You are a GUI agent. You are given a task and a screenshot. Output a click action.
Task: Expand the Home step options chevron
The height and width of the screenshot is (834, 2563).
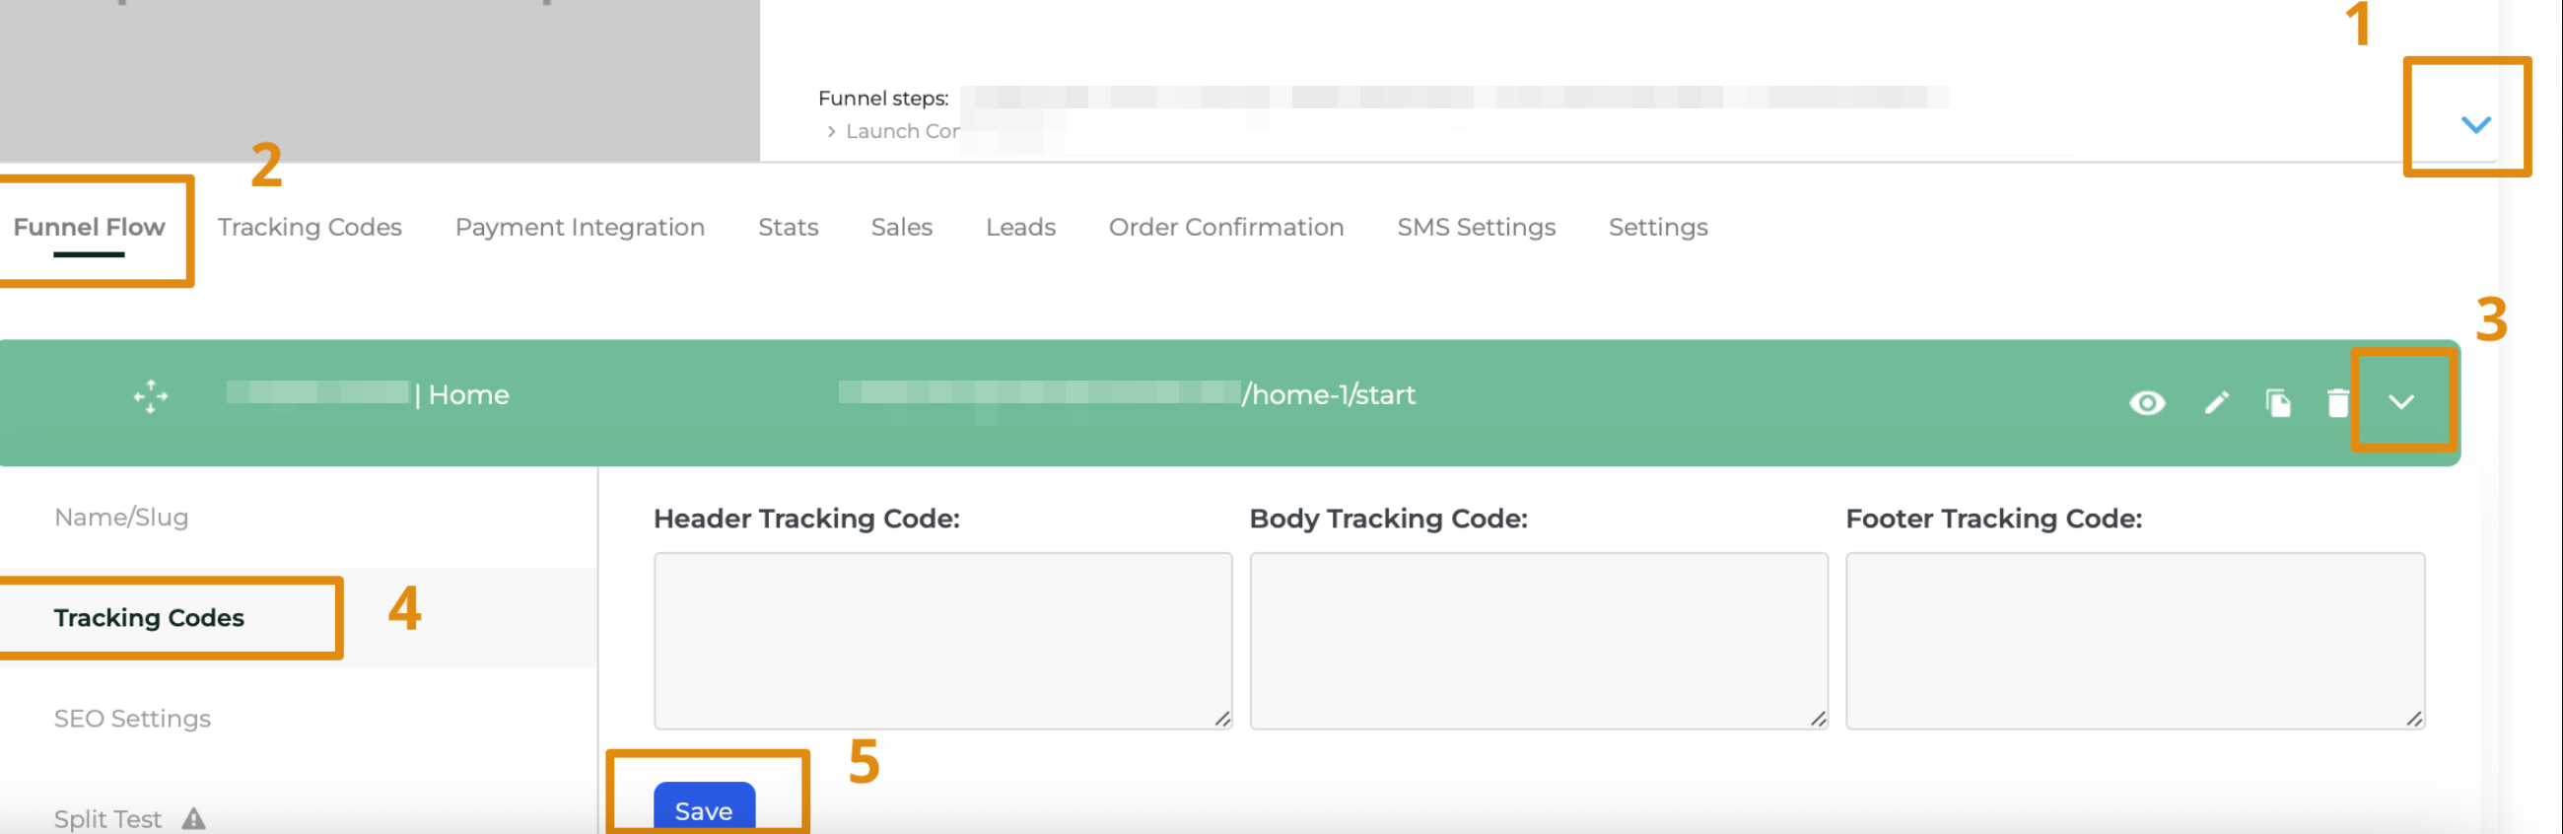click(x=2401, y=403)
